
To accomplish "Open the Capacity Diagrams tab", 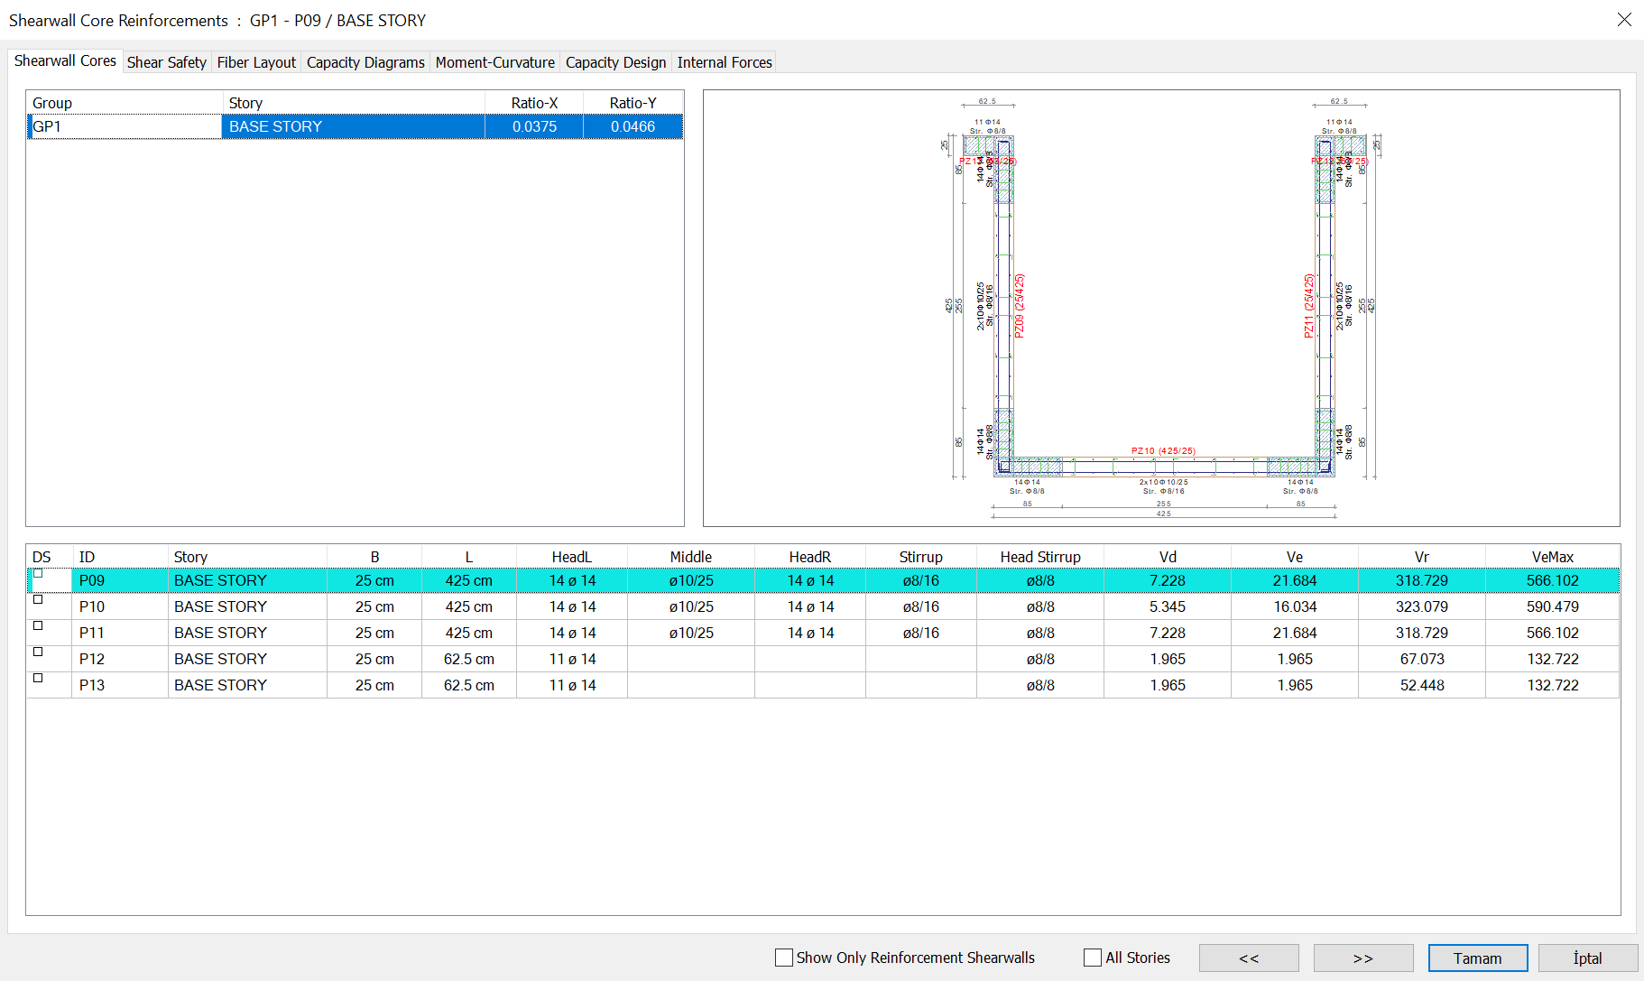I will pos(365,62).
